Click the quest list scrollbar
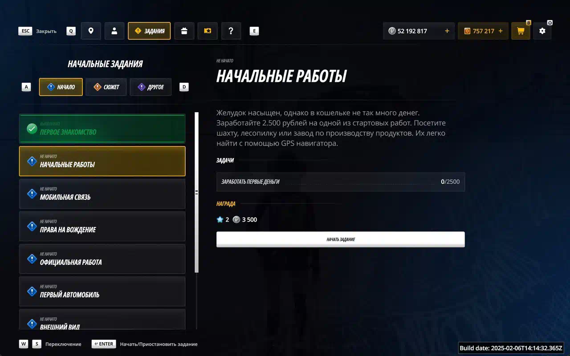Viewport: 570px width, 356px height. [x=196, y=192]
